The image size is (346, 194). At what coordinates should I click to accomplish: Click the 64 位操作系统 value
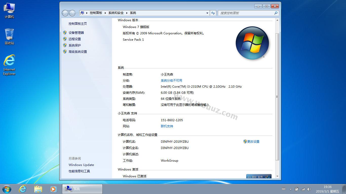click(171, 99)
